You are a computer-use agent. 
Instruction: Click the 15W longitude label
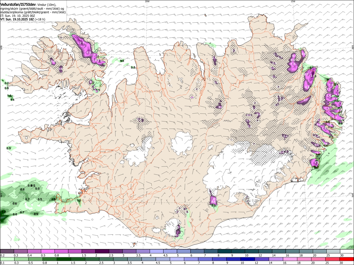click(293, 1)
